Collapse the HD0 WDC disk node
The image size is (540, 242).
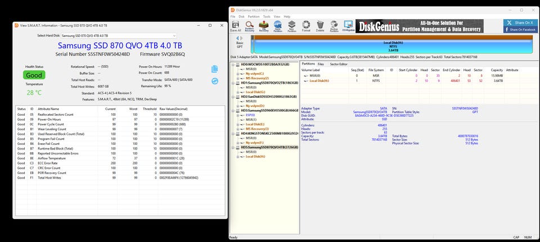click(233, 64)
